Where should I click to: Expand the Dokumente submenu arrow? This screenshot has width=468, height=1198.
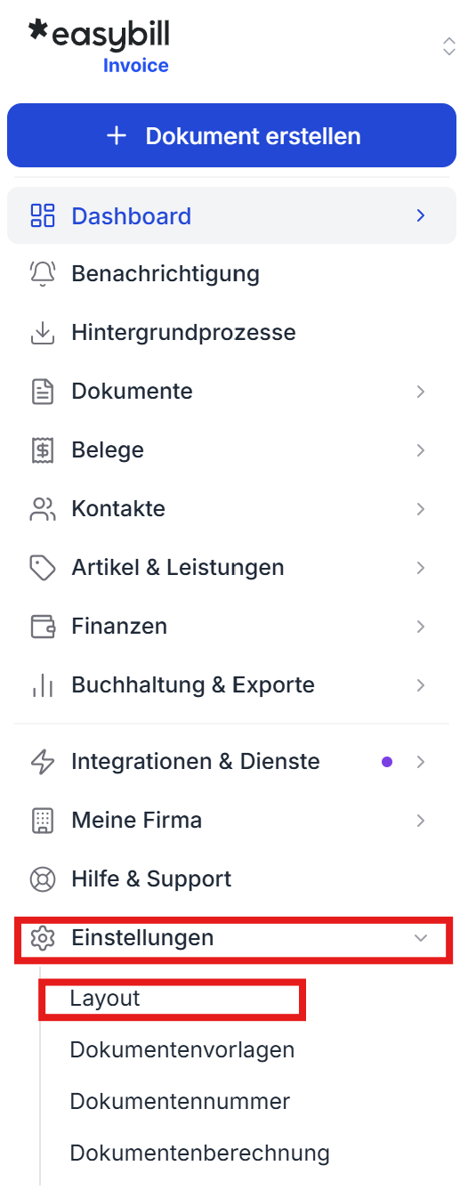[x=421, y=392]
